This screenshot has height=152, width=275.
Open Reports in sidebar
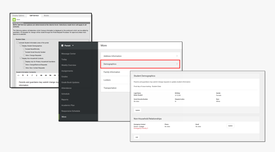click(65, 100)
